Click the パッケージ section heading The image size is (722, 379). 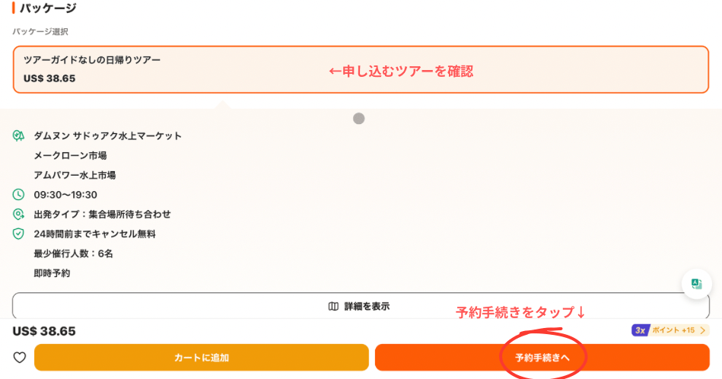48,8
